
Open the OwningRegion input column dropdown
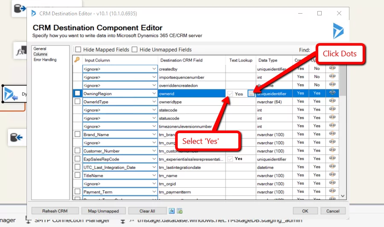pyautogui.click(x=154, y=93)
